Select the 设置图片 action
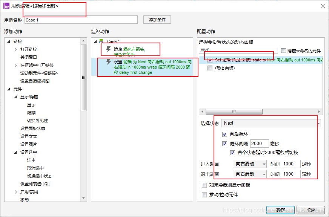Screen dimensions: 329x217 pos(29,144)
